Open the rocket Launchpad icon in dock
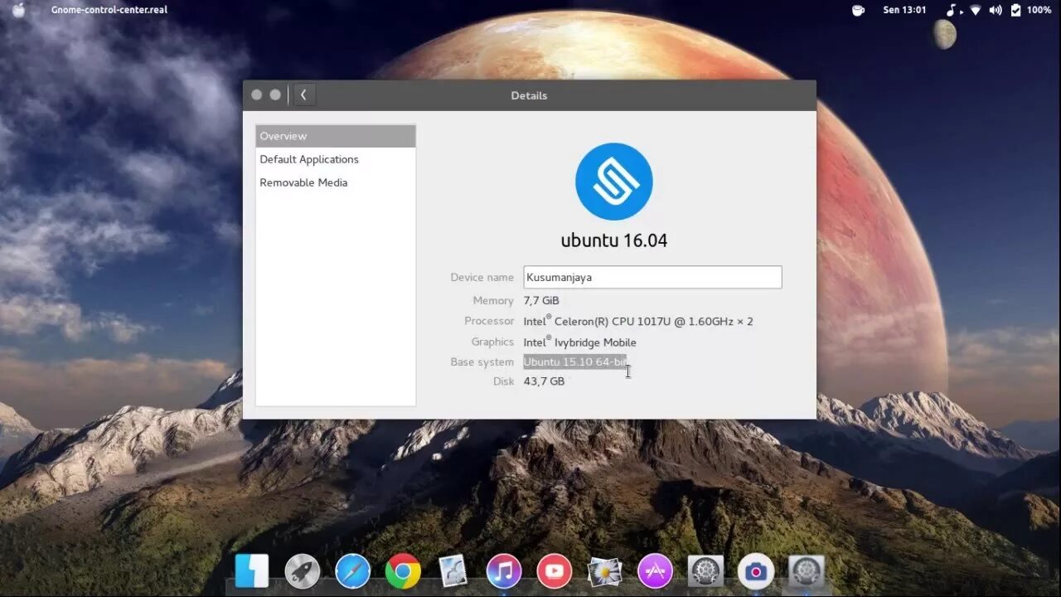 (x=303, y=571)
